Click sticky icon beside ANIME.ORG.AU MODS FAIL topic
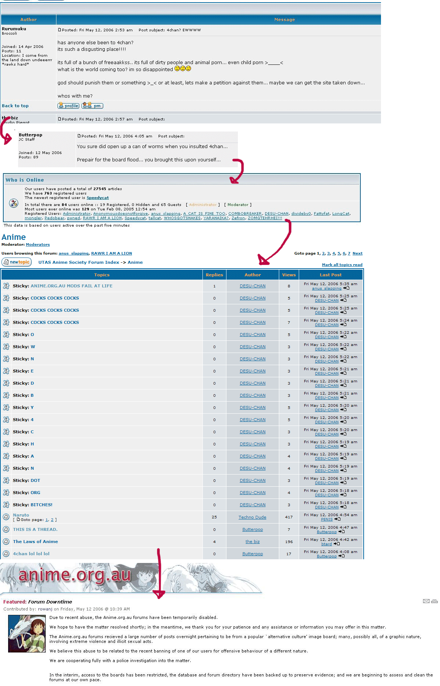The width and height of the screenshot is (440, 686). 6,286
